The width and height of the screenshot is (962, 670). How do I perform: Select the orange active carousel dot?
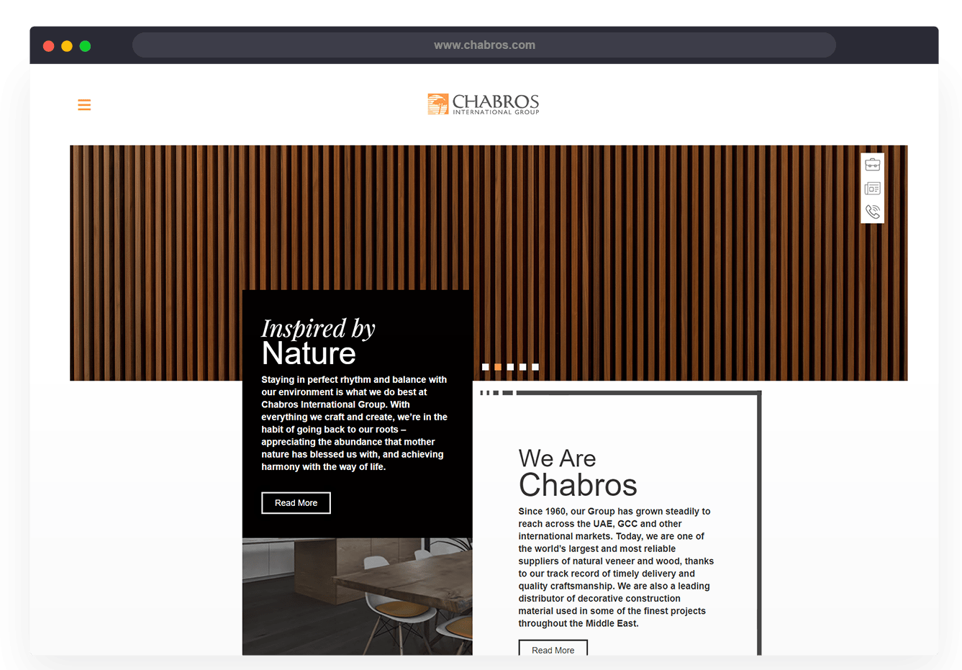point(498,367)
